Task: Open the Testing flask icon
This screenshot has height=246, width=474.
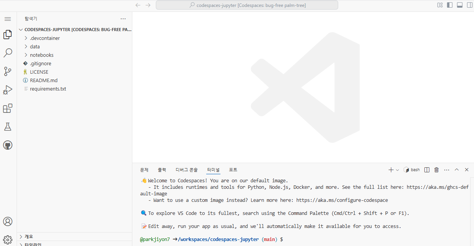Action: (x=8, y=127)
